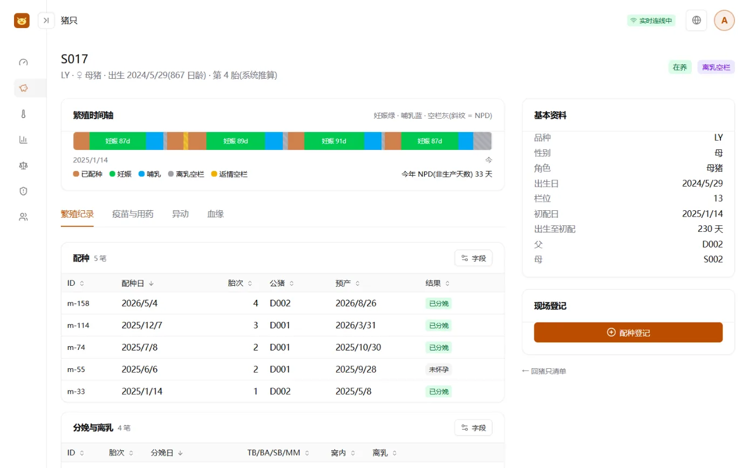Open the balance scale icon in sidebar
This screenshot has width=749, height=468.
pos(23,166)
